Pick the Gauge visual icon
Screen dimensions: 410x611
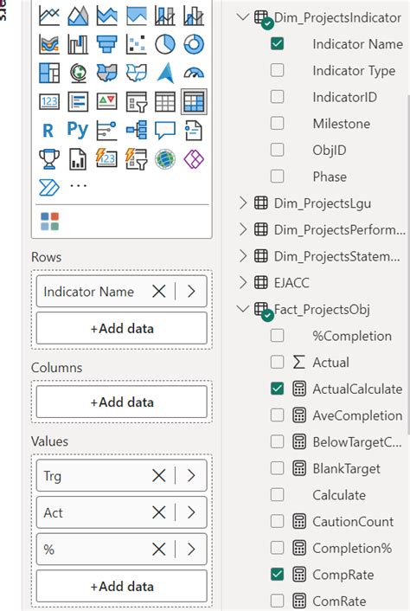pos(194,73)
